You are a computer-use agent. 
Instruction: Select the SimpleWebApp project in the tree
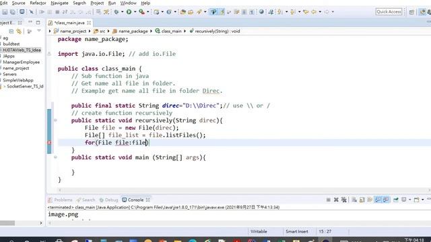click(18, 81)
